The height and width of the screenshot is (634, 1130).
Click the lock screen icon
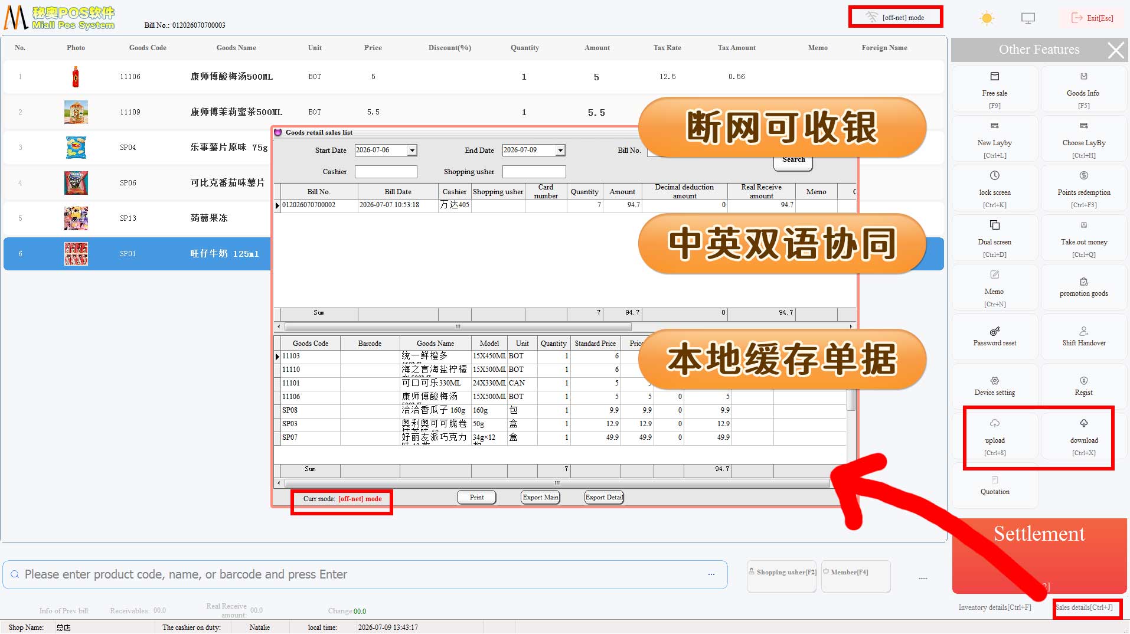coord(994,175)
